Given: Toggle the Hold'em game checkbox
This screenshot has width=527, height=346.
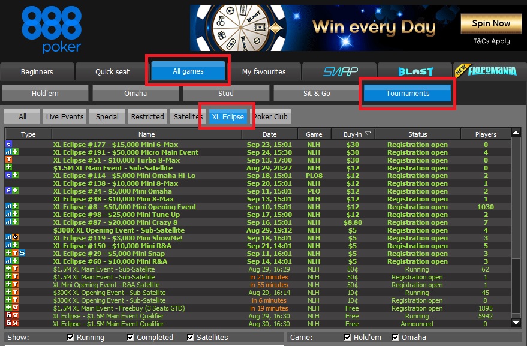Looking at the screenshot, I should [348, 337].
